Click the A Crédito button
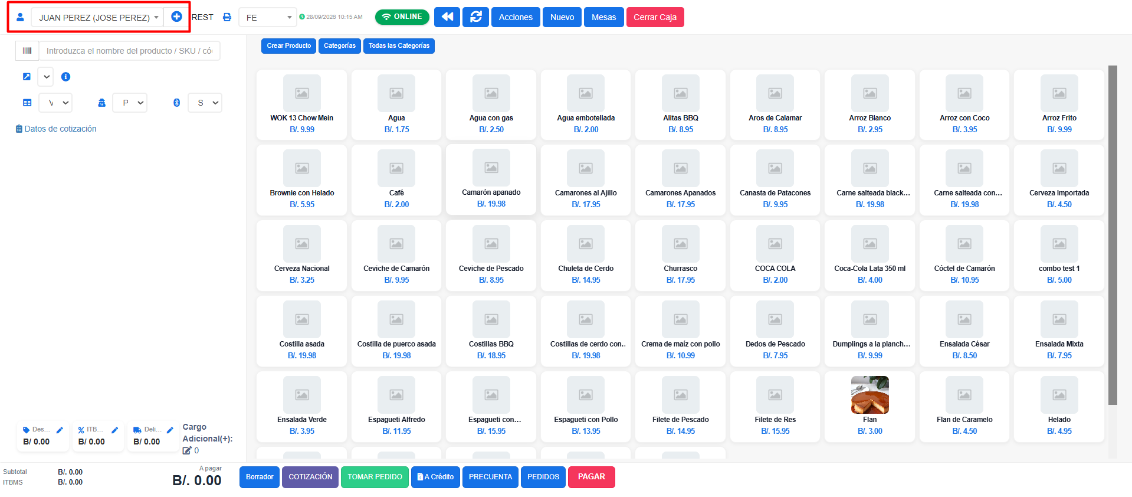The image size is (1132, 497). point(436,477)
